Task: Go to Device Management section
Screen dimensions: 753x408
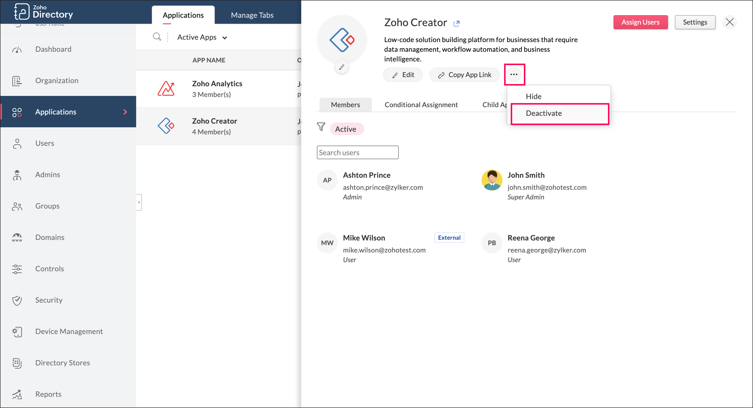Action: (x=69, y=331)
